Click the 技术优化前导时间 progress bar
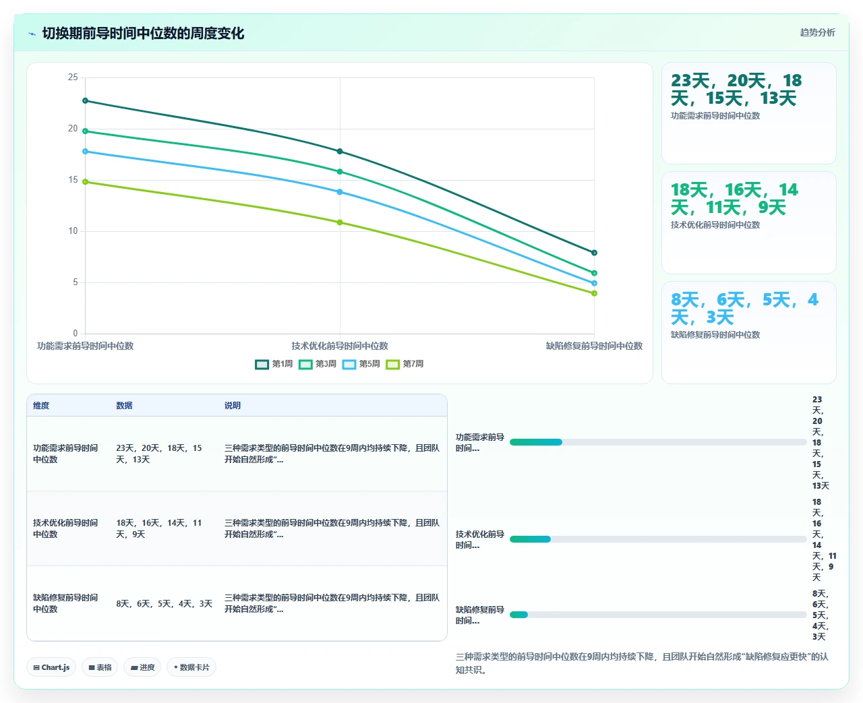 tap(658, 539)
